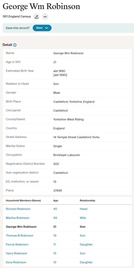Image resolution: width=134 pixels, height=268 pixels.
Task: Expand the Save dropdown button
Action: pyautogui.click(x=42, y=28)
